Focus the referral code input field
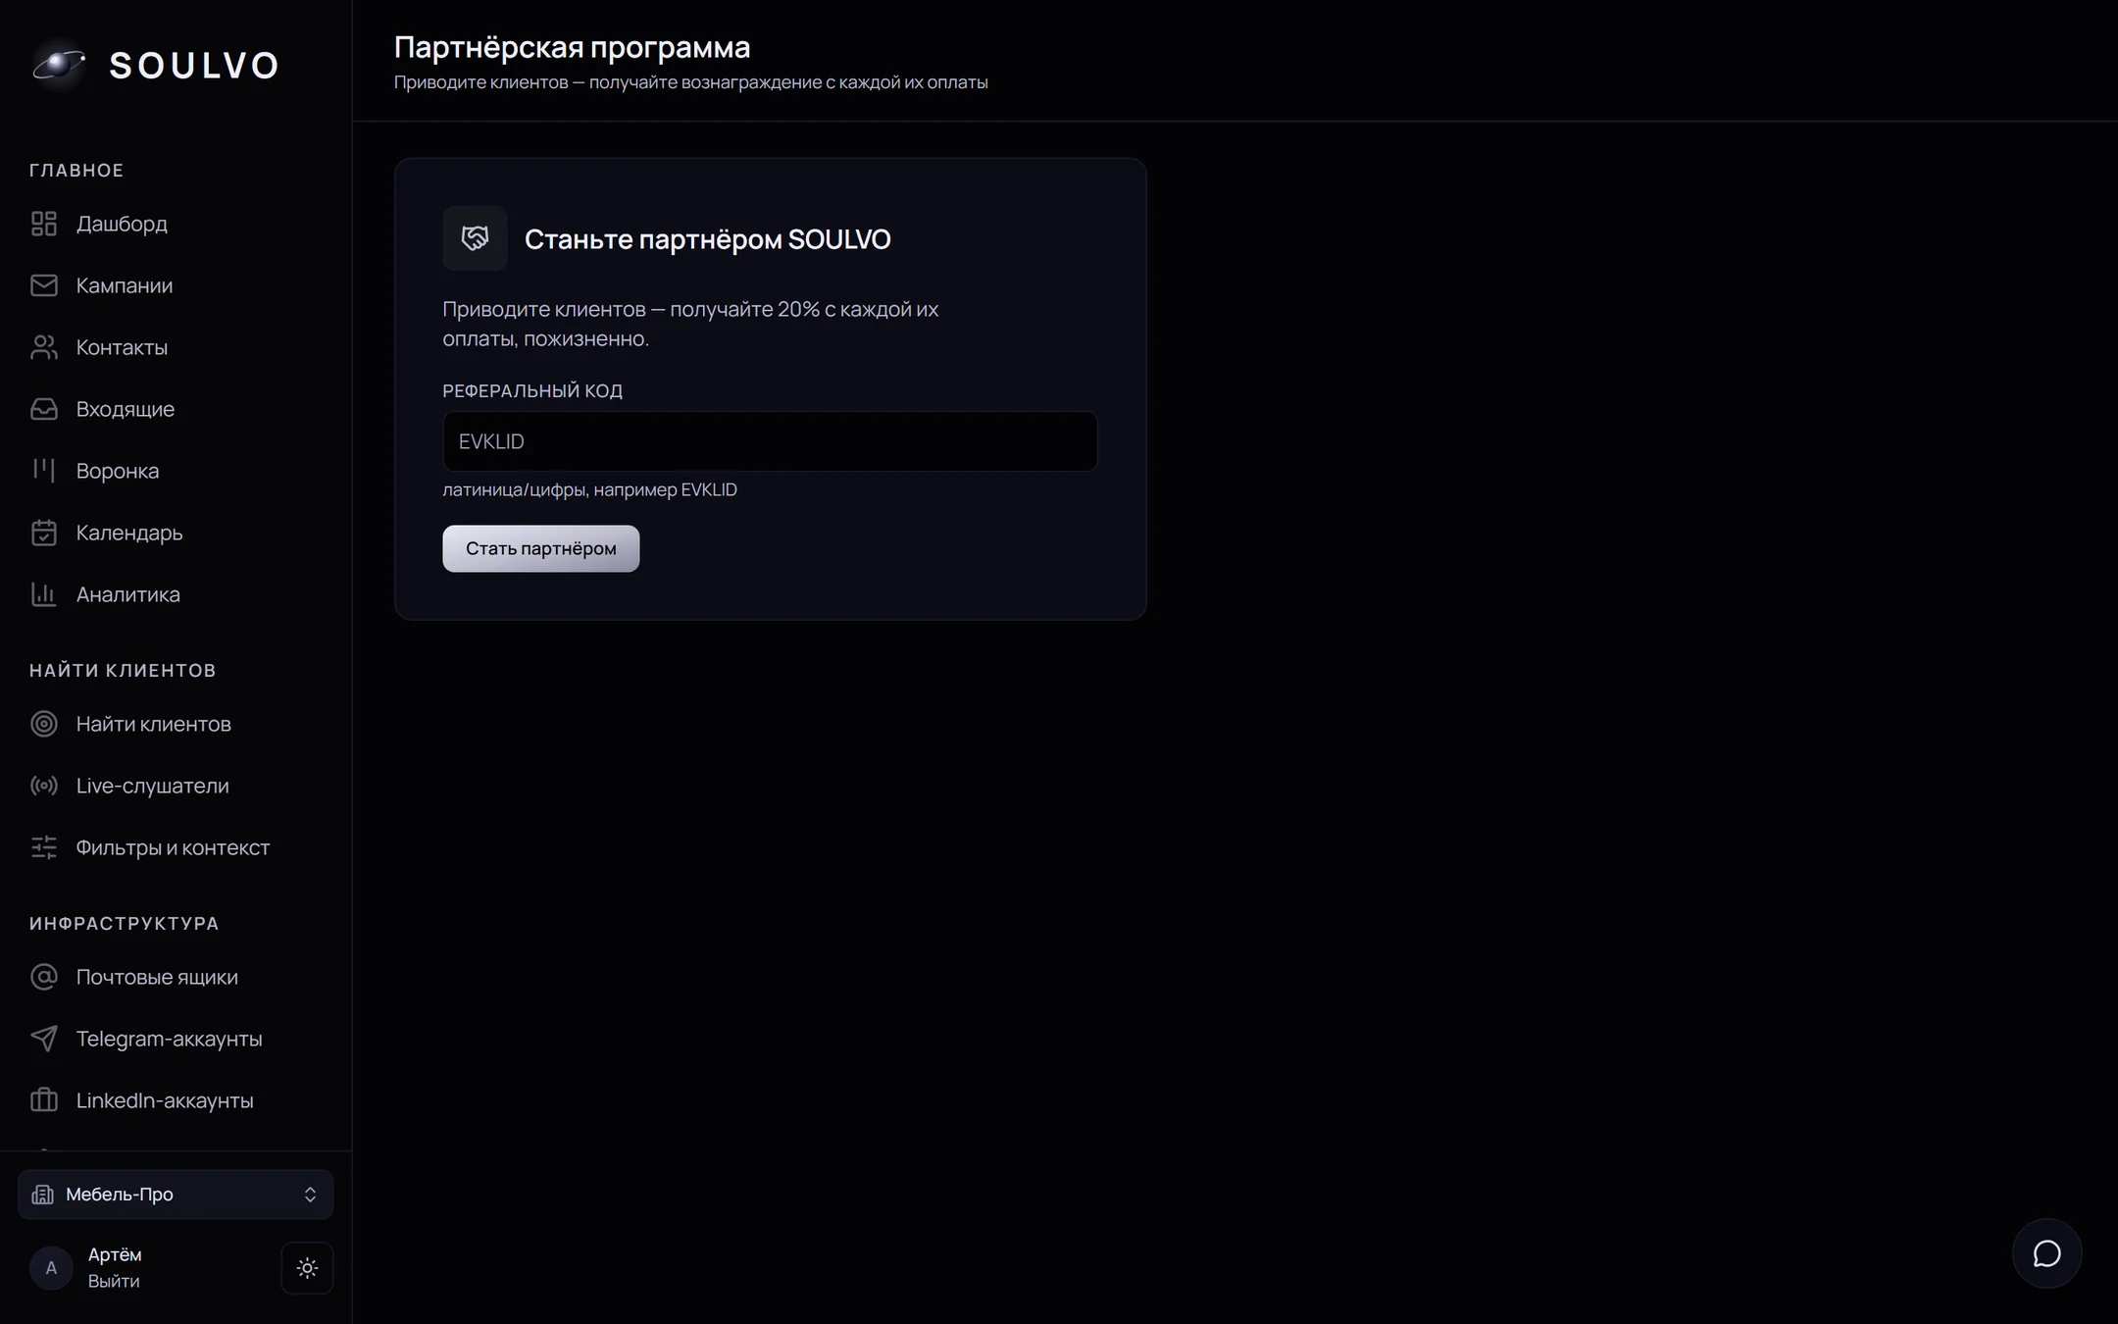This screenshot has width=2118, height=1324. (770, 441)
